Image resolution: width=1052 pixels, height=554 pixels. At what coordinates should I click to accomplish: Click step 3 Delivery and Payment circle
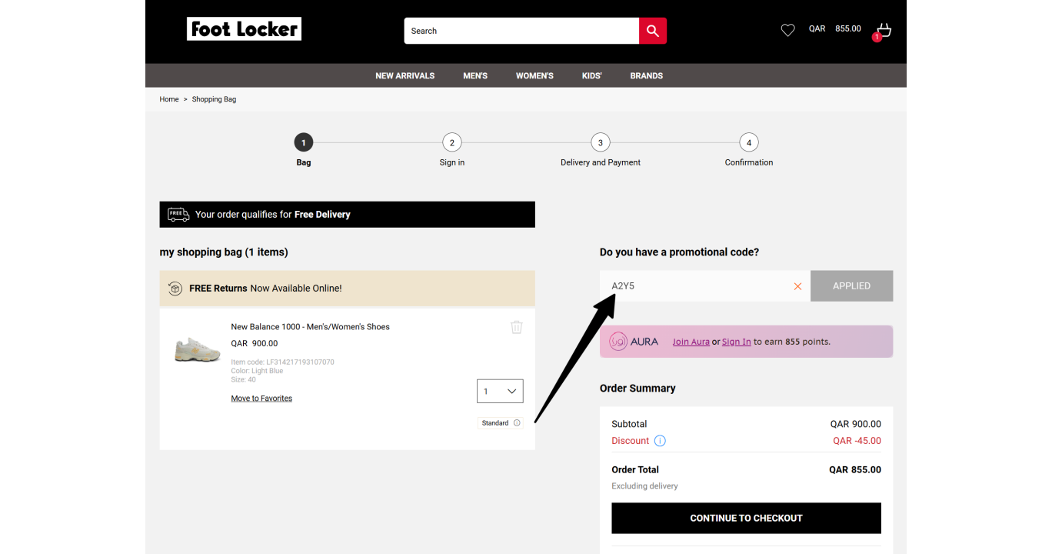click(601, 142)
